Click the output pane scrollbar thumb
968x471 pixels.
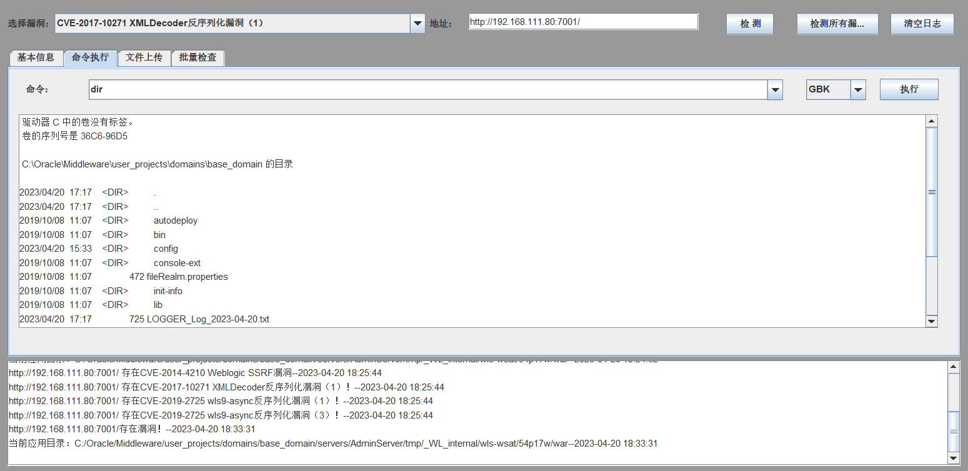[x=932, y=192]
